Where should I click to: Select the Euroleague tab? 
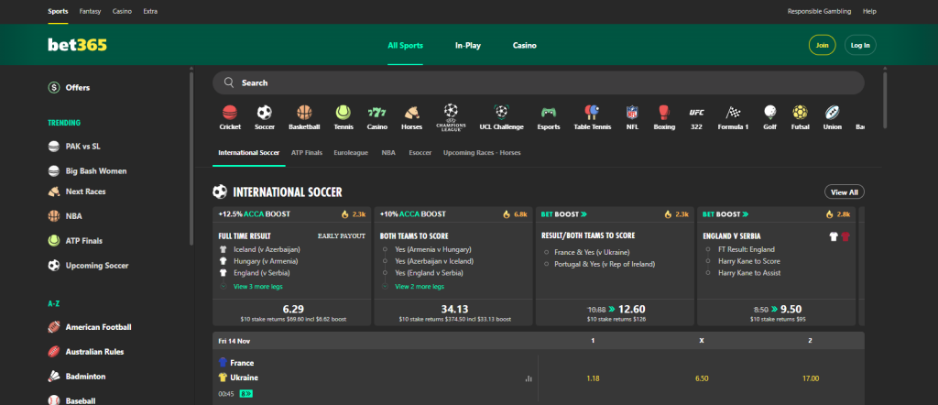pyautogui.click(x=352, y=152)
